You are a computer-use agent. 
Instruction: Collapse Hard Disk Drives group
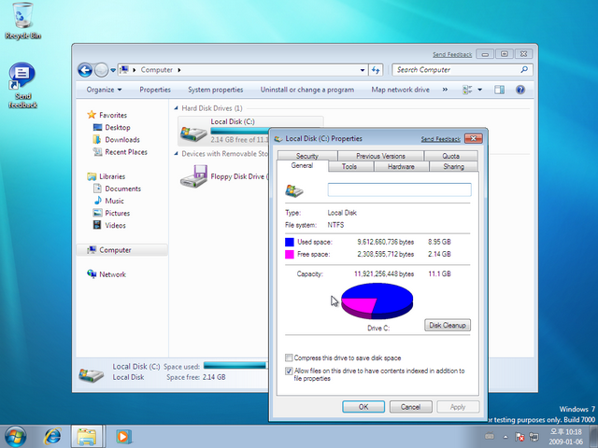177,108
